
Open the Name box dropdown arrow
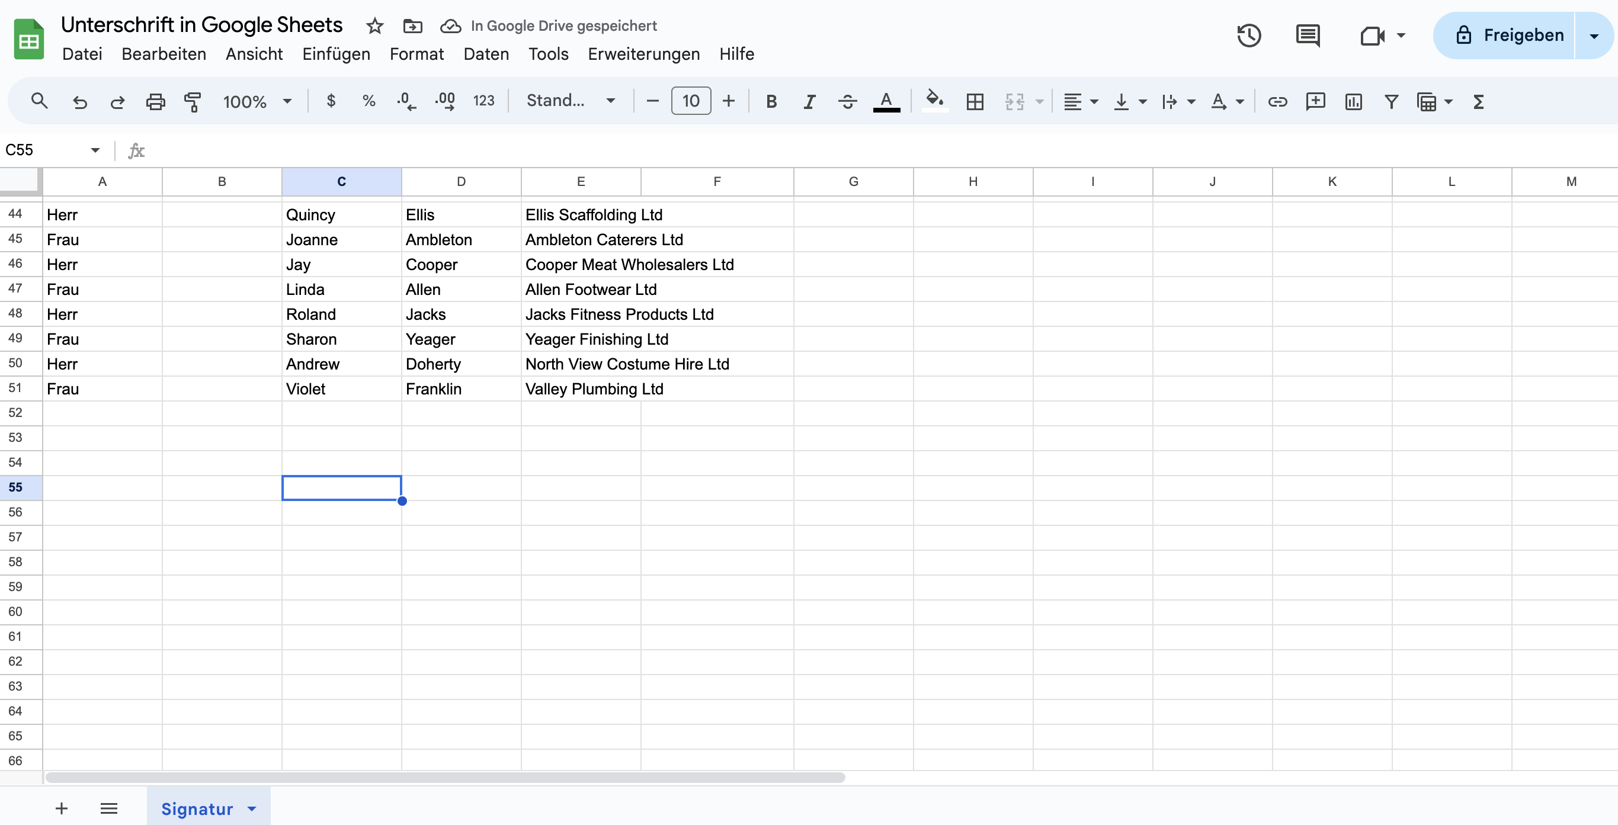click(x=95, y=150)
